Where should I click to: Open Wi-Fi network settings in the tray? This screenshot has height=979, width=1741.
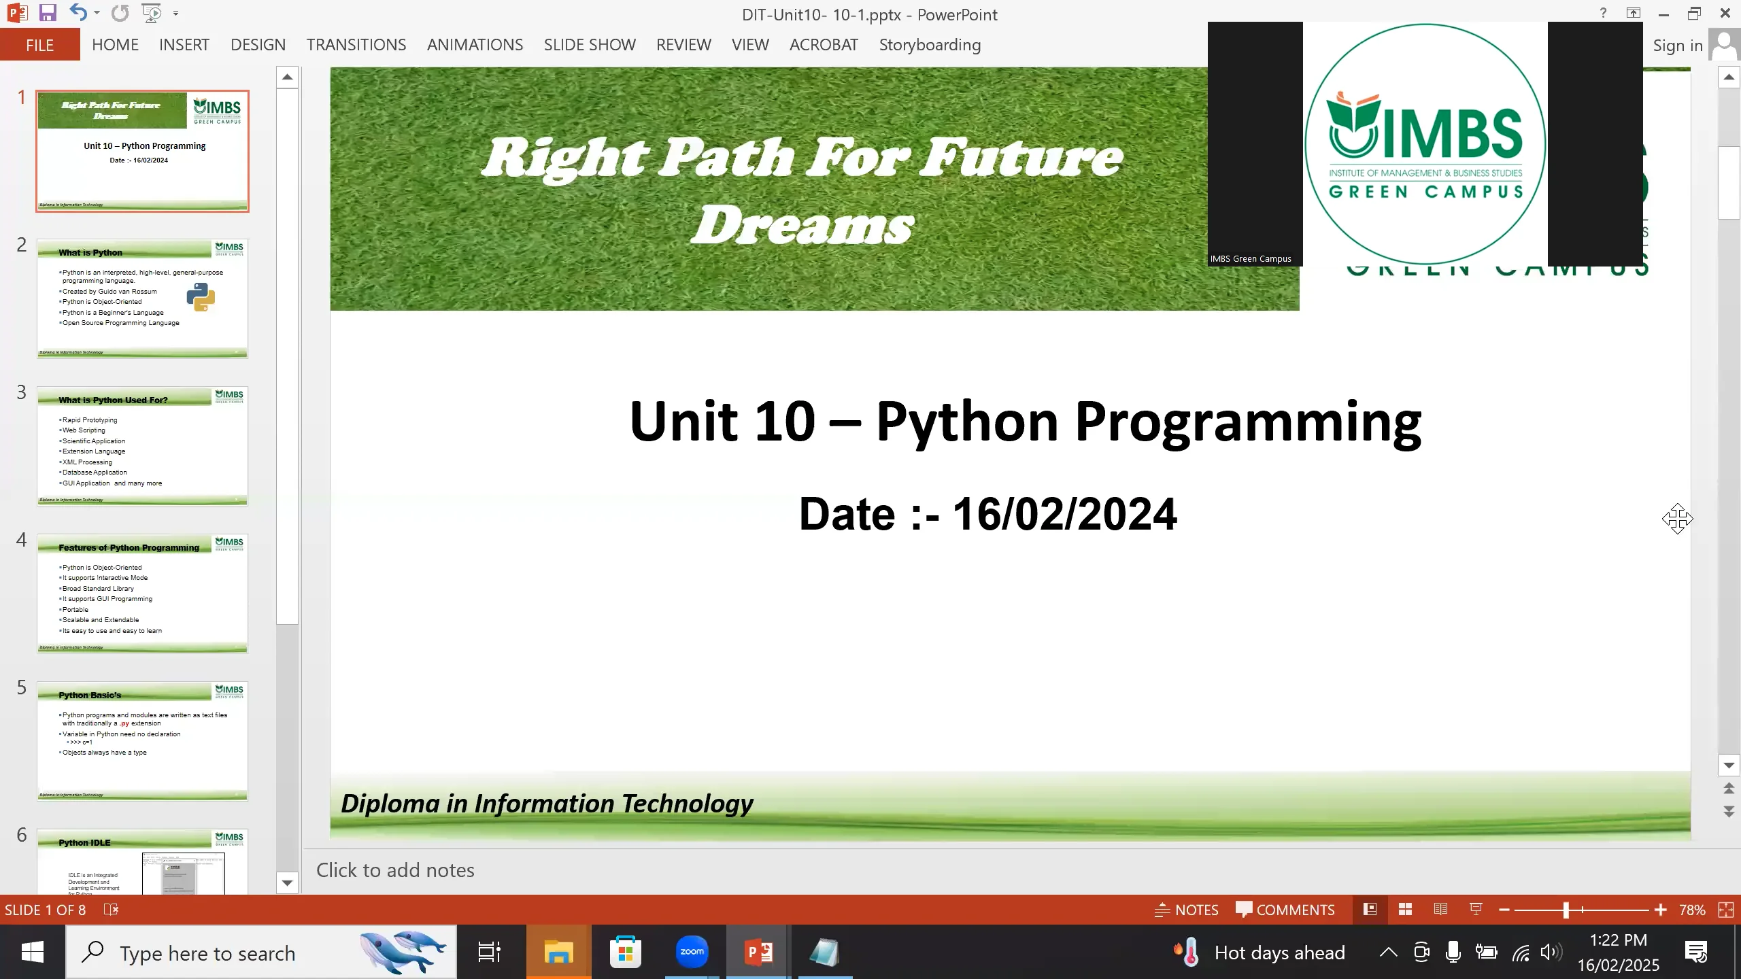point(1521,952)
